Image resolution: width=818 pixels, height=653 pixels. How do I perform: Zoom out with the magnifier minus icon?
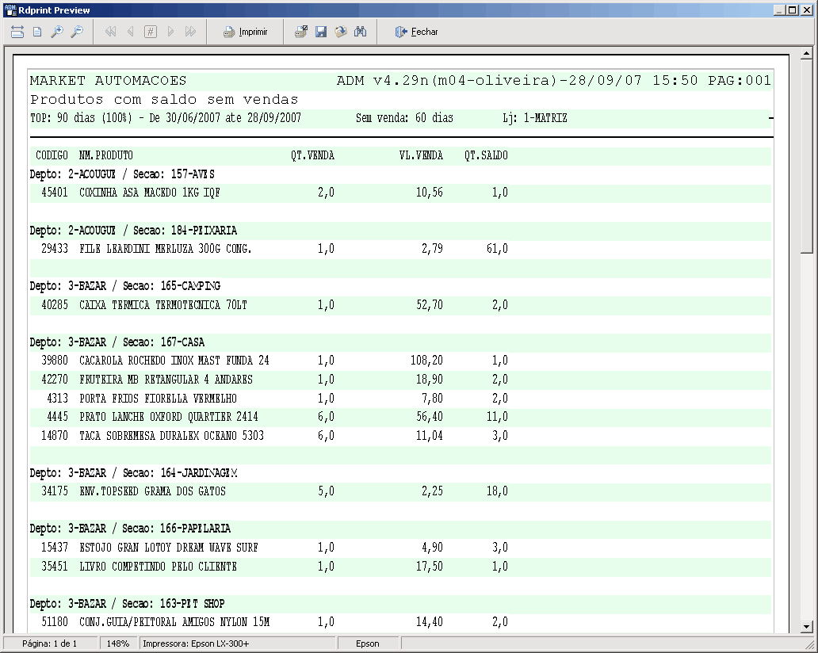[77, 32]
